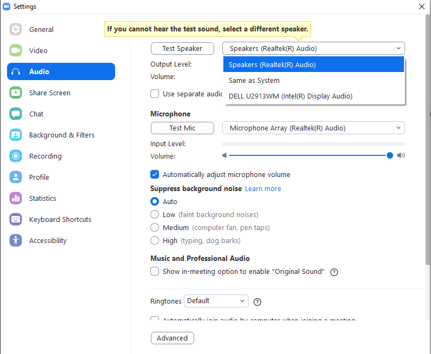
Task: Open General settings tab
Action: 61,29
